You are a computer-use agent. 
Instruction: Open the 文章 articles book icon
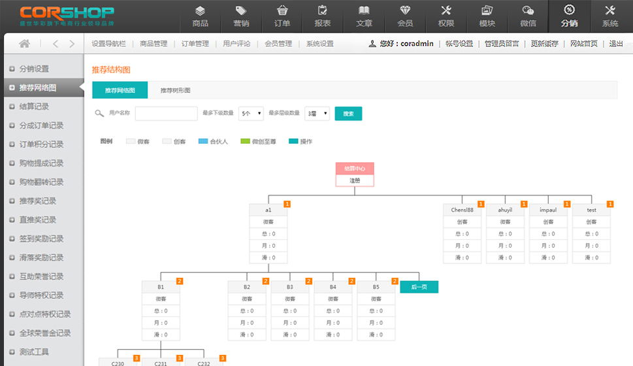coord(364,10)
